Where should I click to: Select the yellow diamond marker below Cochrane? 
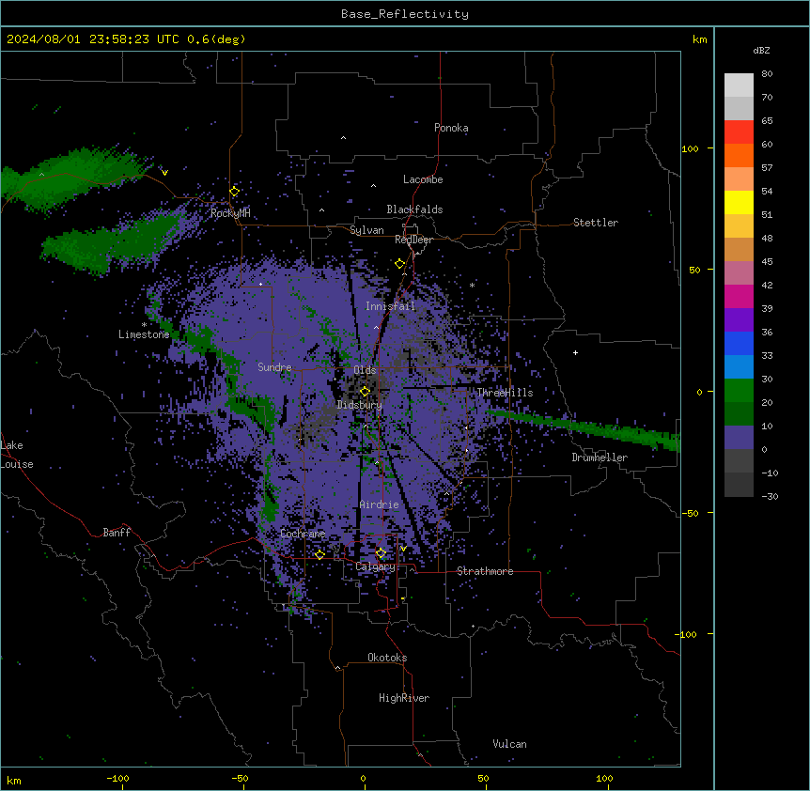pyautogui.click(x=319, y=554)
